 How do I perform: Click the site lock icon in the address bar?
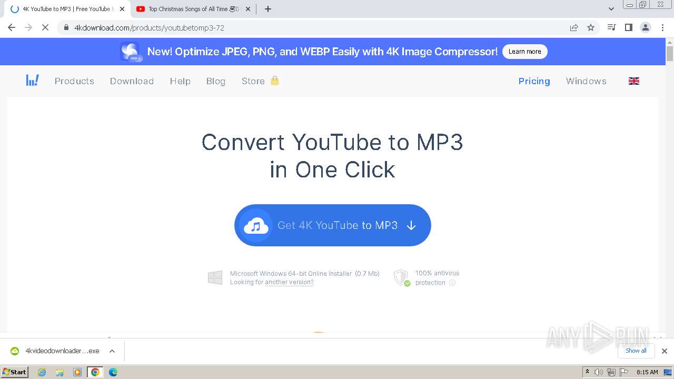66,27
